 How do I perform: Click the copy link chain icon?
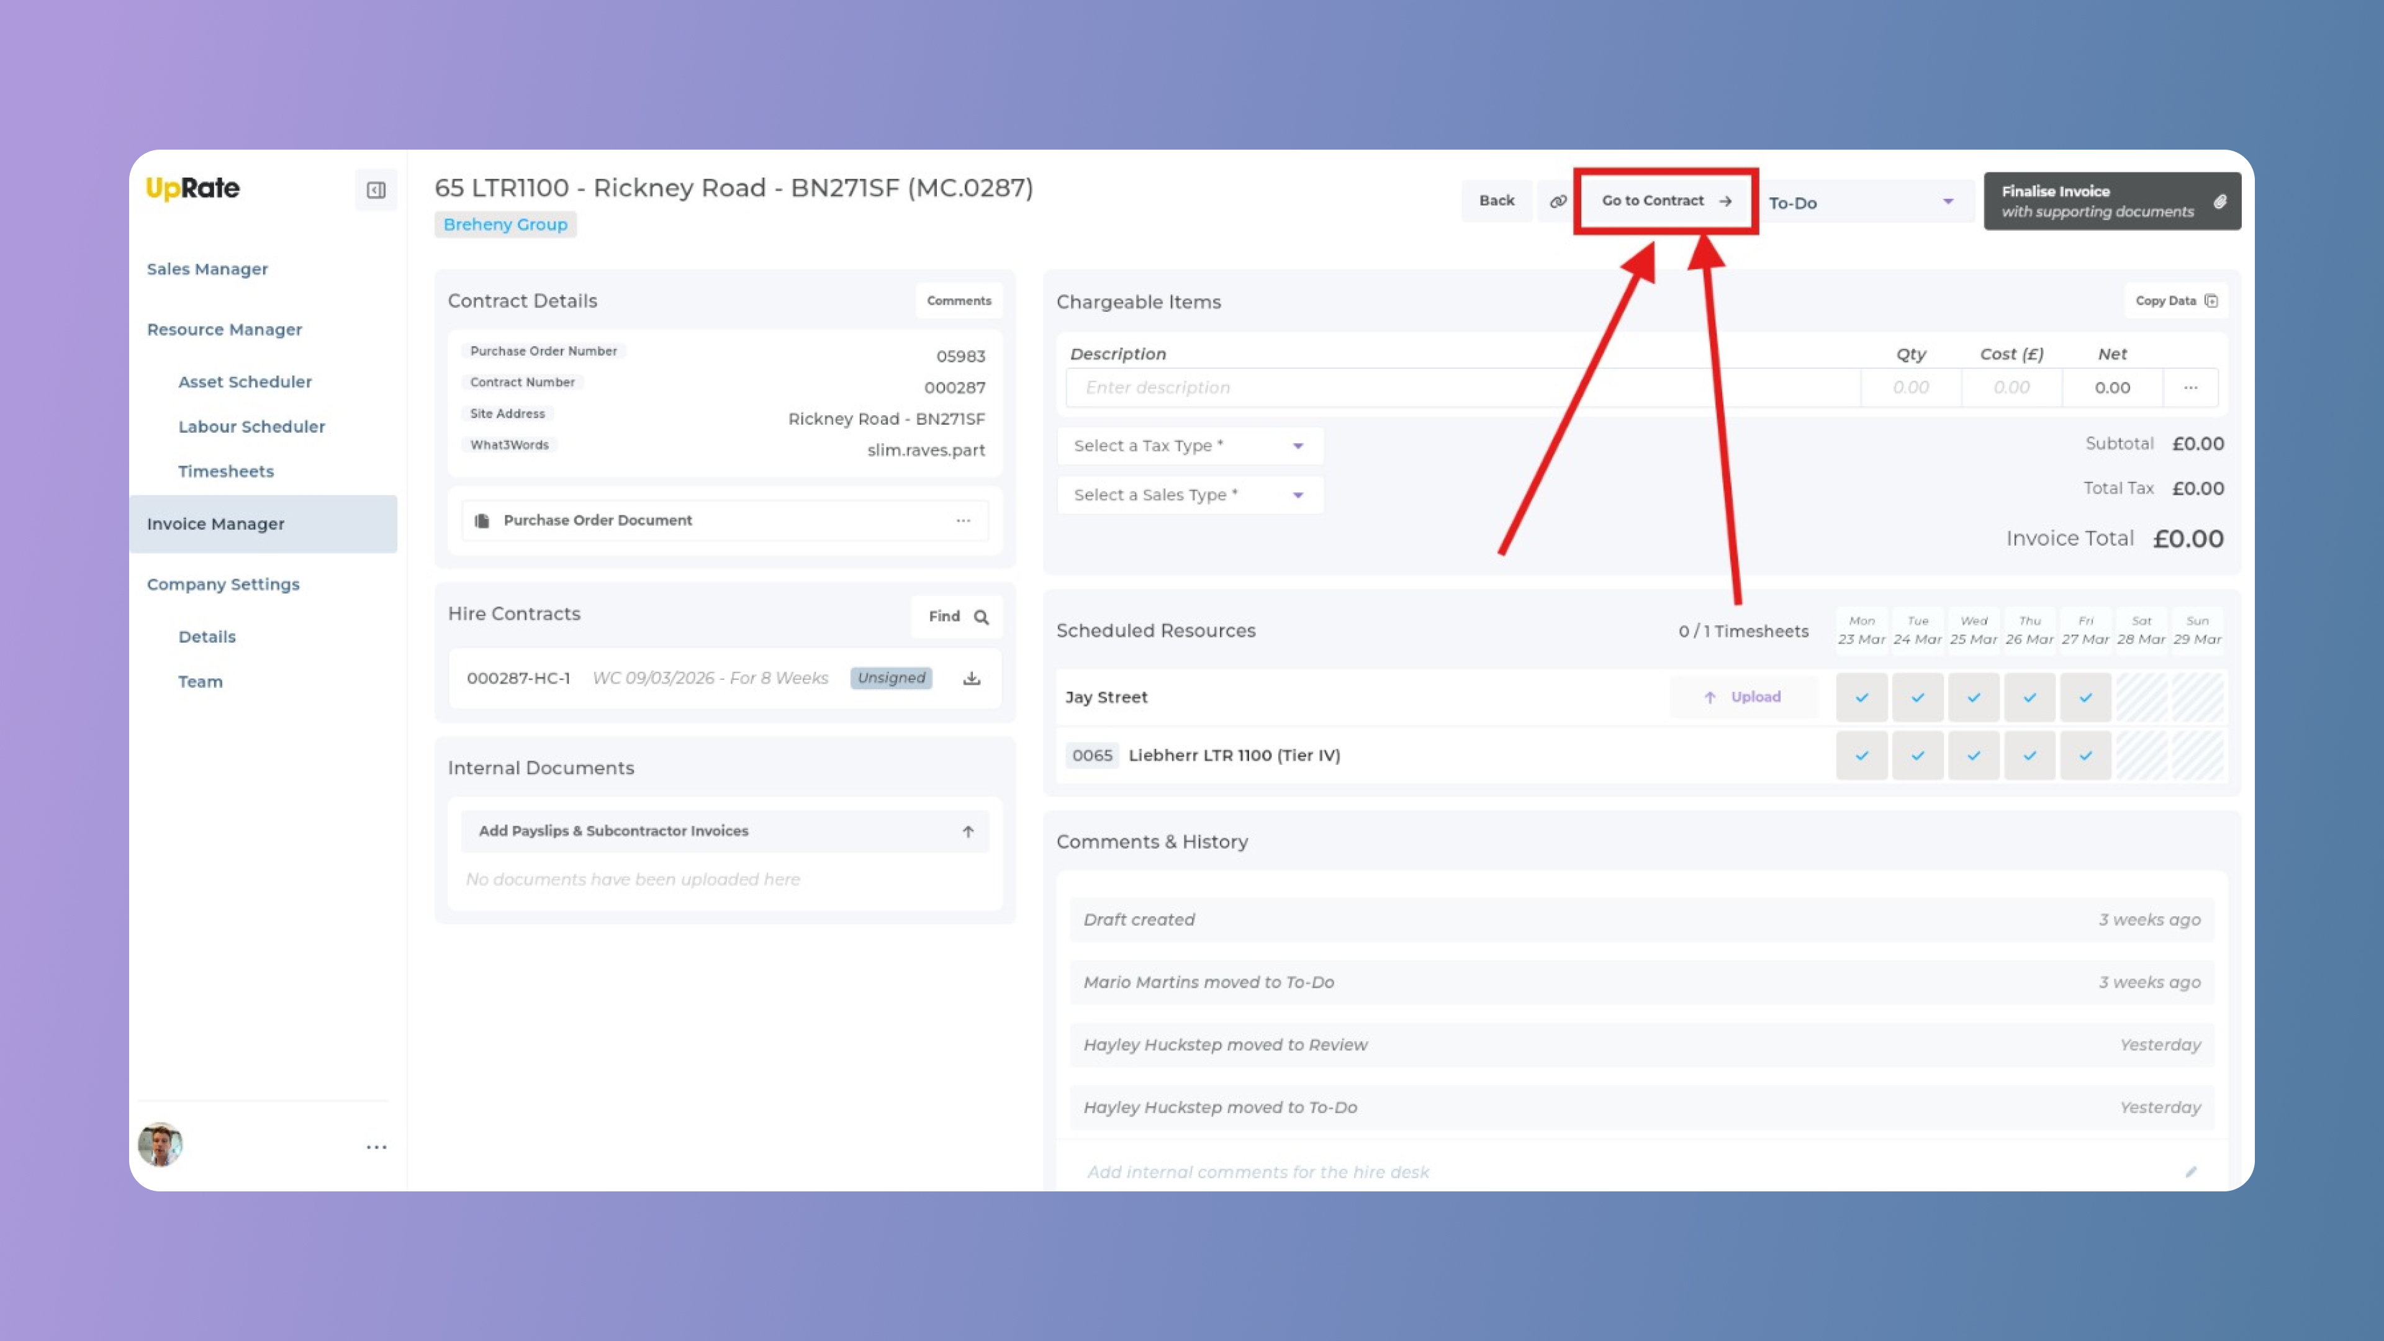pos(1558,201)
